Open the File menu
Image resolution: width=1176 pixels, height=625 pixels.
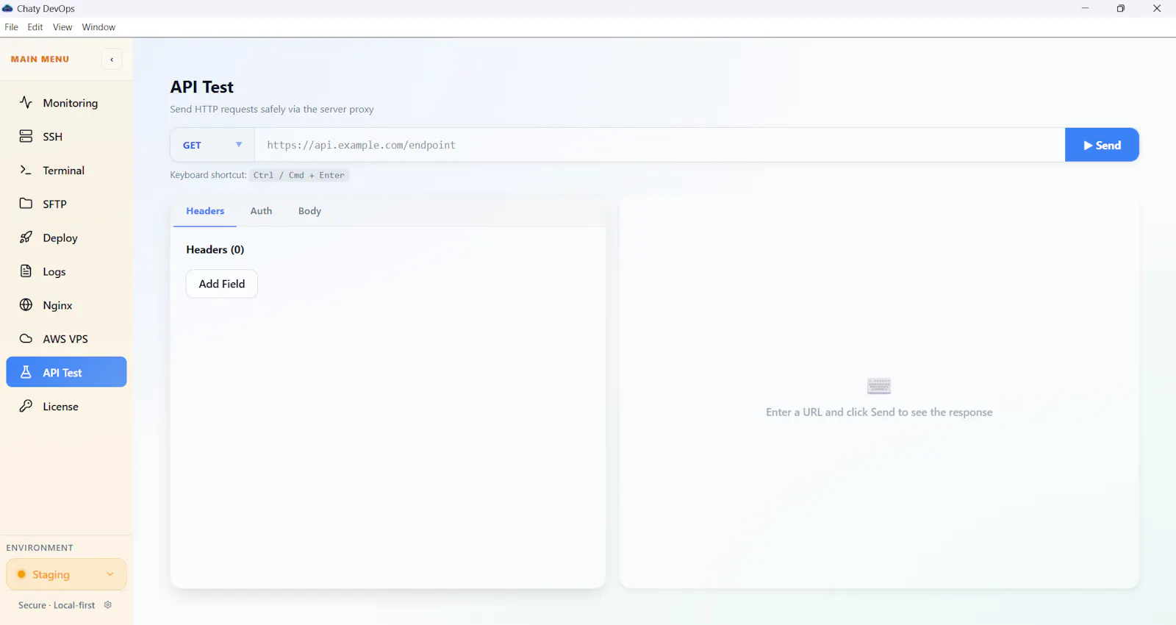(12, 27)
